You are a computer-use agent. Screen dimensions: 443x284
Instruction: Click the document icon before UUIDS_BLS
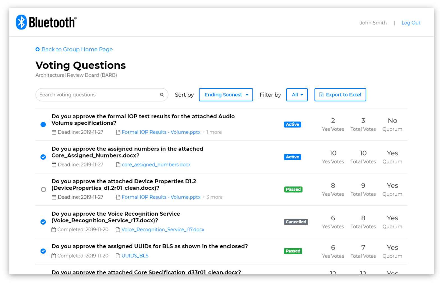click(118, 256)
